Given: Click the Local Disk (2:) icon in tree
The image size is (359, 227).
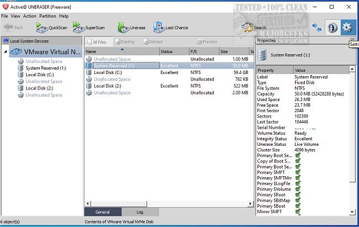Looking at the screenshot, I should coord(20,88).
